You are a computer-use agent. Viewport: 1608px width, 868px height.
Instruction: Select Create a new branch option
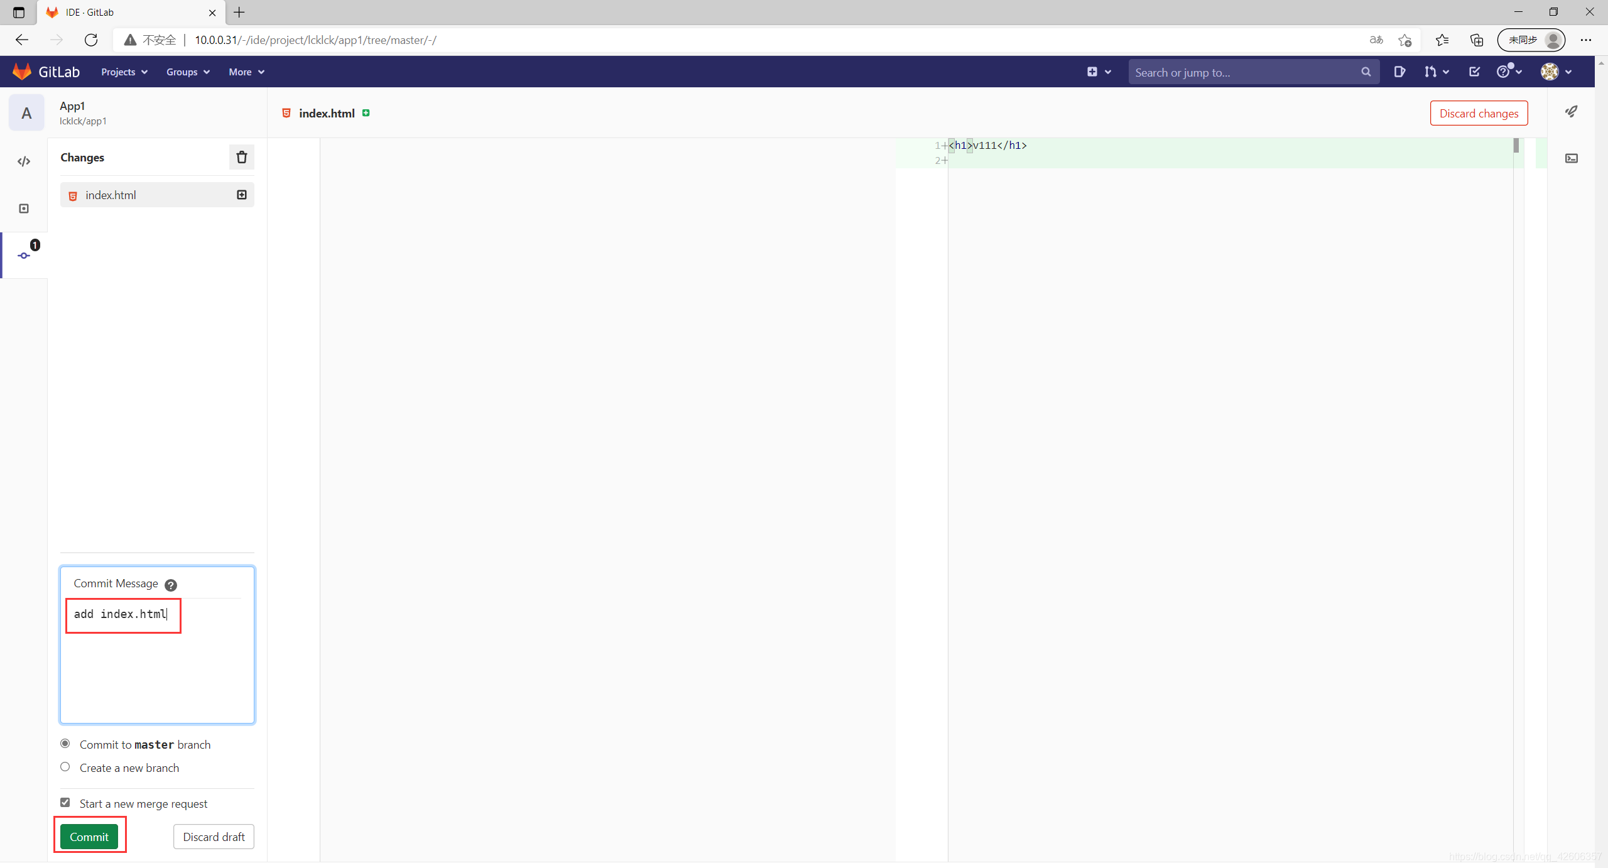pyautogui.click(x=65, y=767)
